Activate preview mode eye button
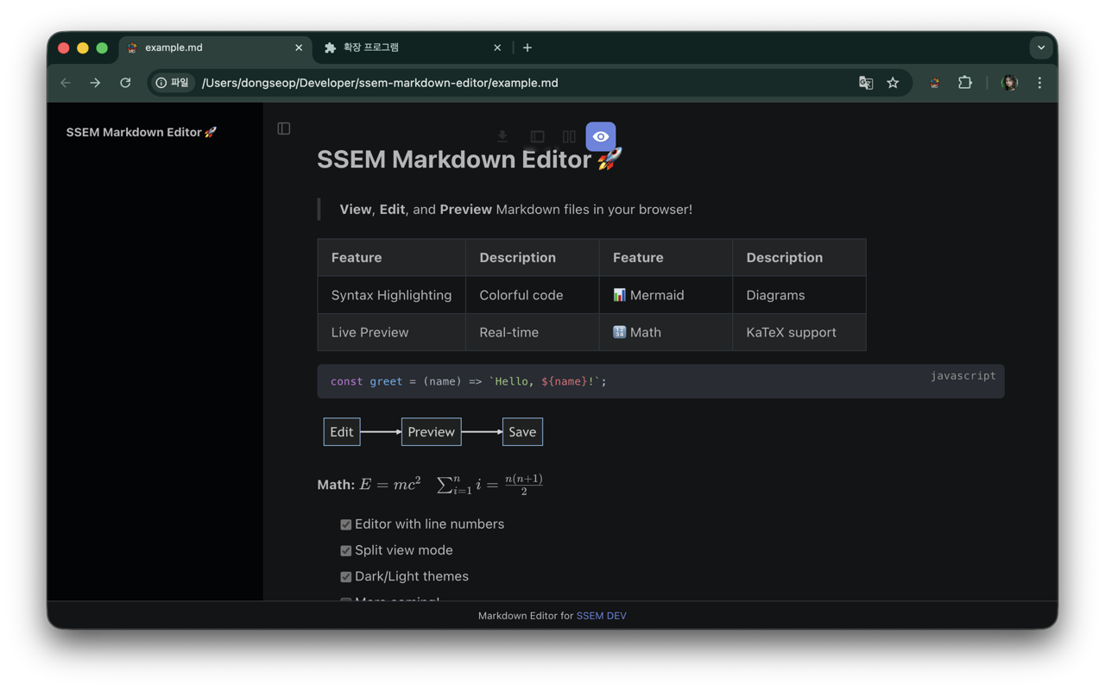1105x690 pixels. [x=601, y=136]
